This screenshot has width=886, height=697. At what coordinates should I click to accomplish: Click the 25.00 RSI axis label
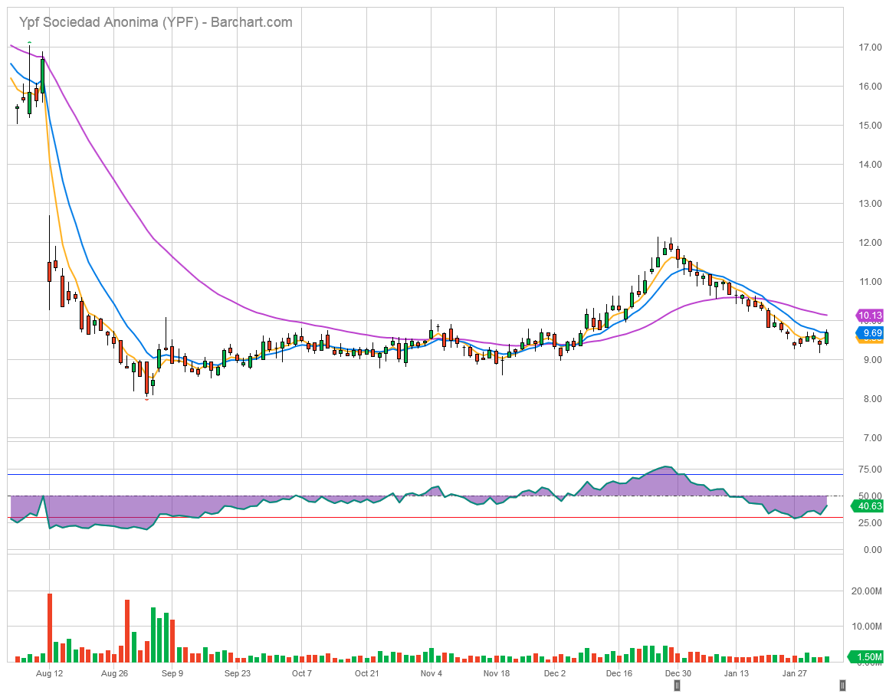pyautogui.click(x=870, y=523)
